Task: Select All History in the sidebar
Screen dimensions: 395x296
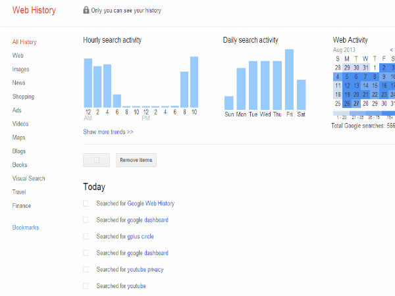Action: pos(24,42)
